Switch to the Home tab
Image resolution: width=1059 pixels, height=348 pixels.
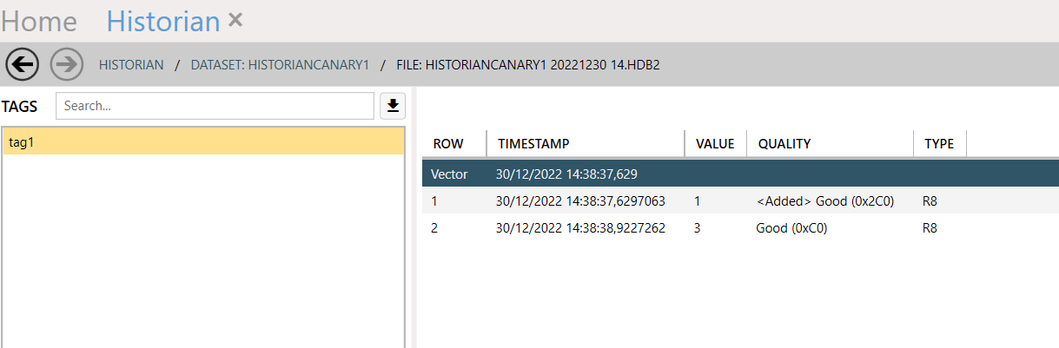point(39,21)
